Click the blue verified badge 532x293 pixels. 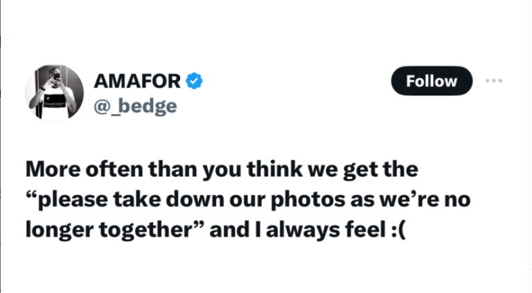coord(196,81)
